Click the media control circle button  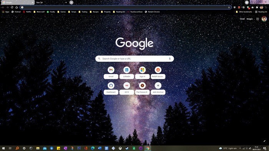[x=247, y=2]
